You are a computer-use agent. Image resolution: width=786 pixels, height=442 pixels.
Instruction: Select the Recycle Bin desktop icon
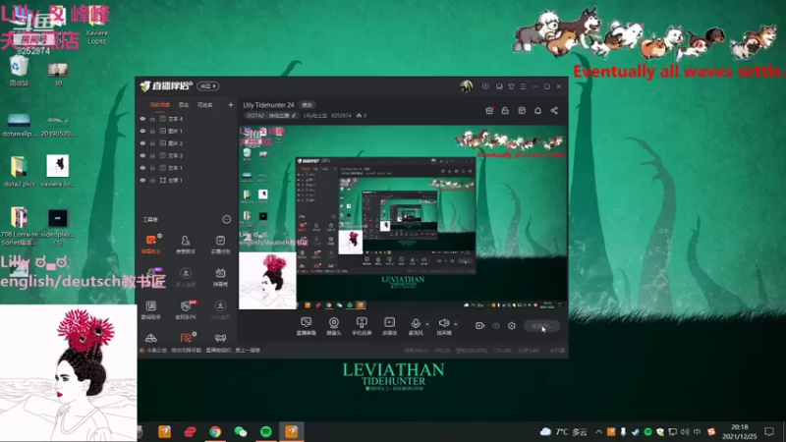19,71
